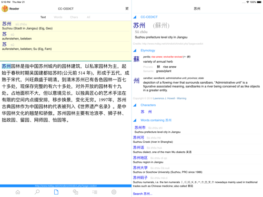Collapse the Etymology section triangle
Viewport: 263px width, 197px height.
point(135,50)
